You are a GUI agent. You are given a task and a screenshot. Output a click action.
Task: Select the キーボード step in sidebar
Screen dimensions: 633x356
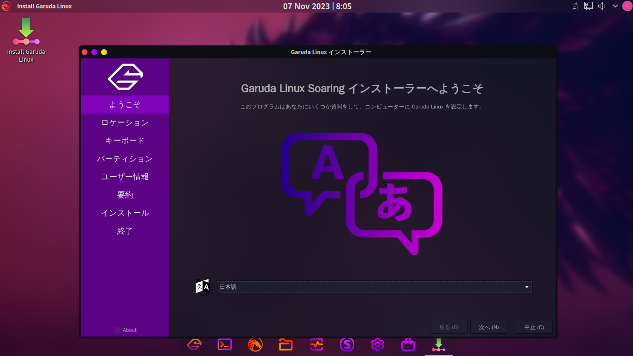[x=125, y=140]
